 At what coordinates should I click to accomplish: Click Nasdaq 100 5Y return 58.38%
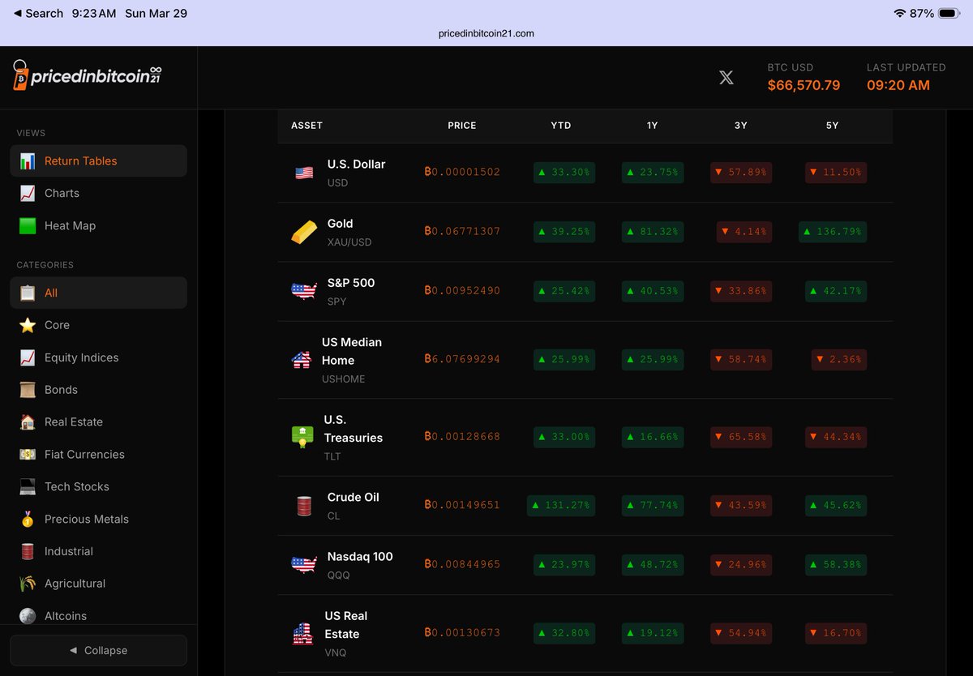[836, 564]
